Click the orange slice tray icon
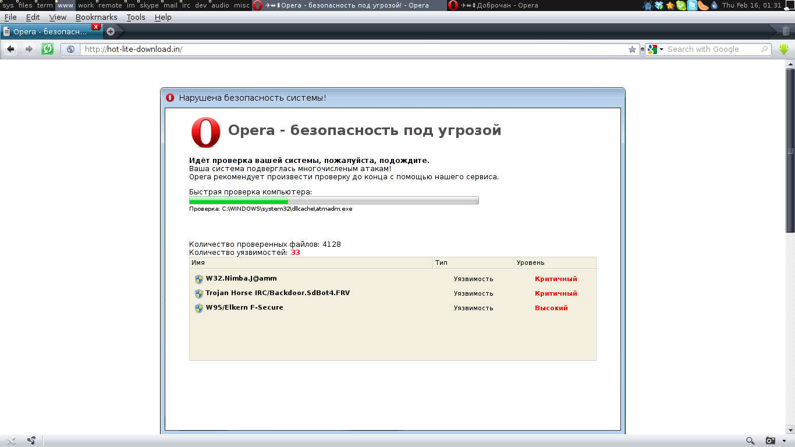 703,5
